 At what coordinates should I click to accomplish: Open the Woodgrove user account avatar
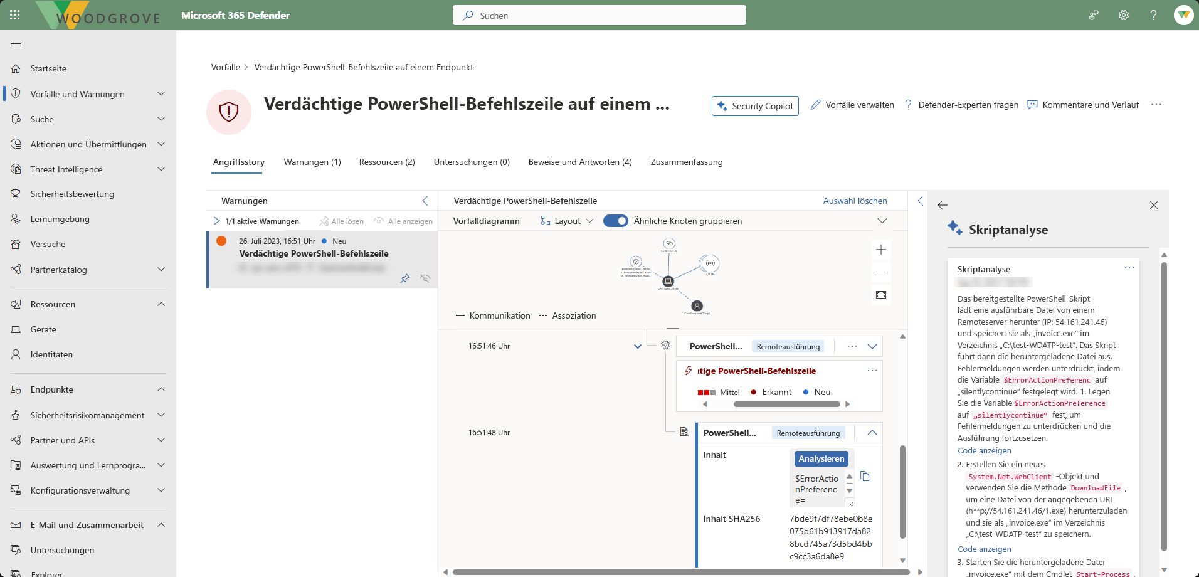pyautogui.click(x=1183, y=15)
